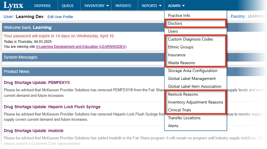Viewport: 267px width, 149px height.
Task: Open the V-Learning Development and Education site link
Action: pyautogui.click(x=81, y=47)
